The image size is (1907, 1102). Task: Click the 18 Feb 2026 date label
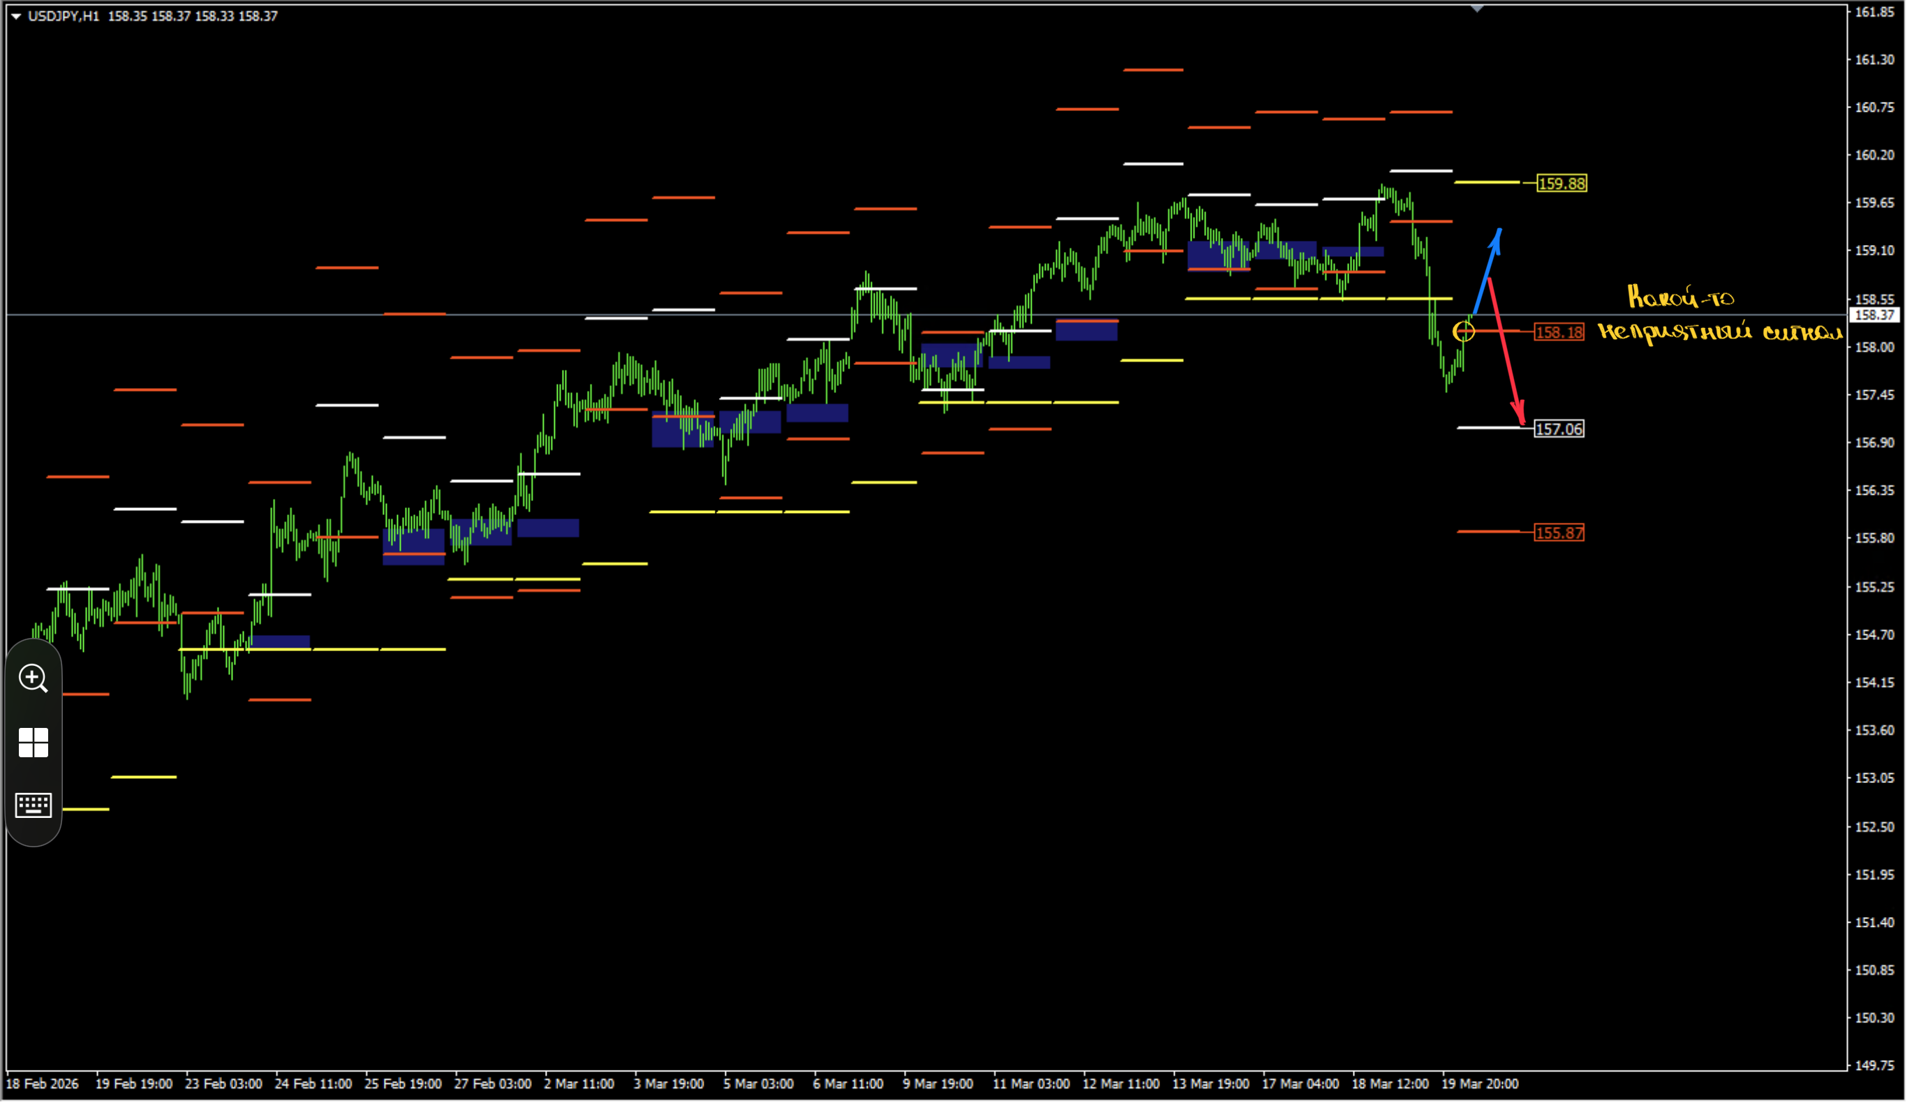(x=43, y=1085)
